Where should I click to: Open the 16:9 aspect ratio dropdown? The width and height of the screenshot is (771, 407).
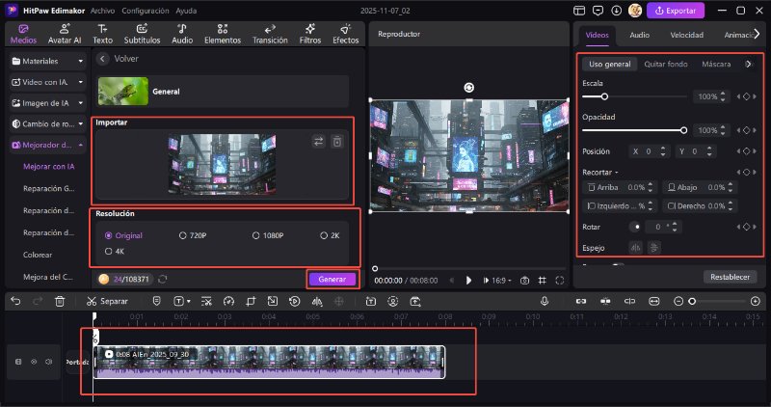point(499,280)
